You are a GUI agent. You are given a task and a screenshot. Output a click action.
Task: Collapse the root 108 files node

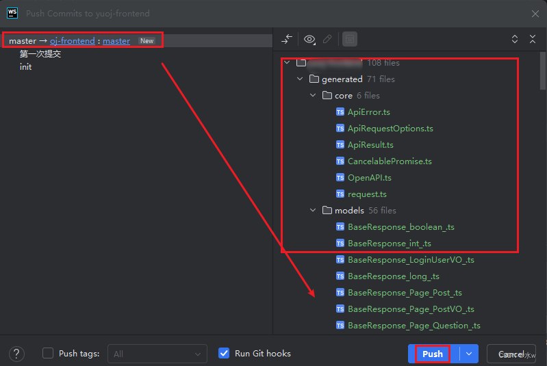click(x=287, y=62)
